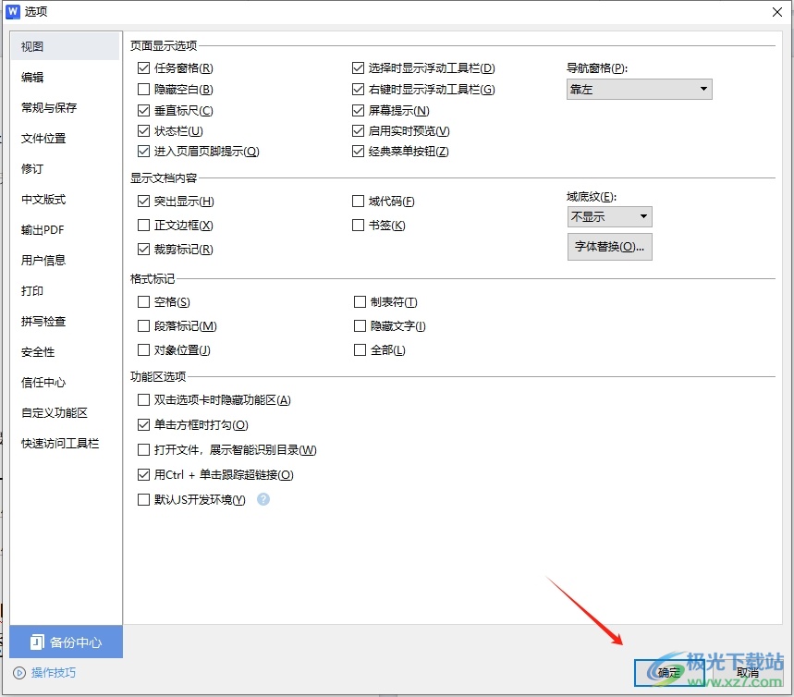Uncheck 单击方框时打勾(O)

coord(144,425)
